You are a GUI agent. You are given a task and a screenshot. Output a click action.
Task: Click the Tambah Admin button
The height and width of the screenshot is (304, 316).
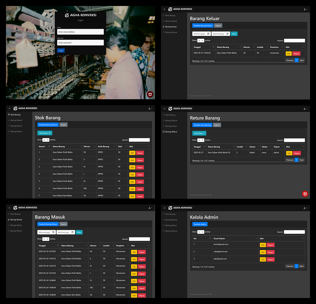pyautogui.click(x=200, y=224)
